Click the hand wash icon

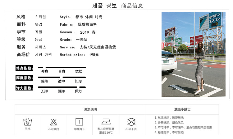point(27,122)
